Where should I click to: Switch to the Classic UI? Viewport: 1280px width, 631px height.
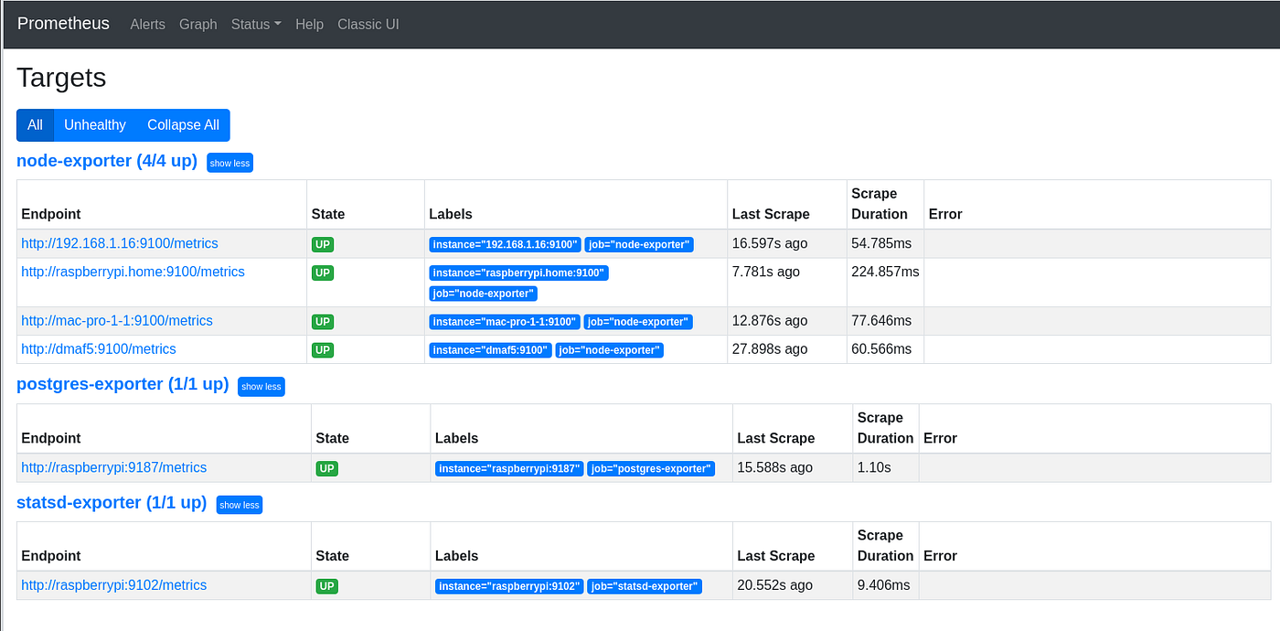pyautogui.click(x=368, y=25)
